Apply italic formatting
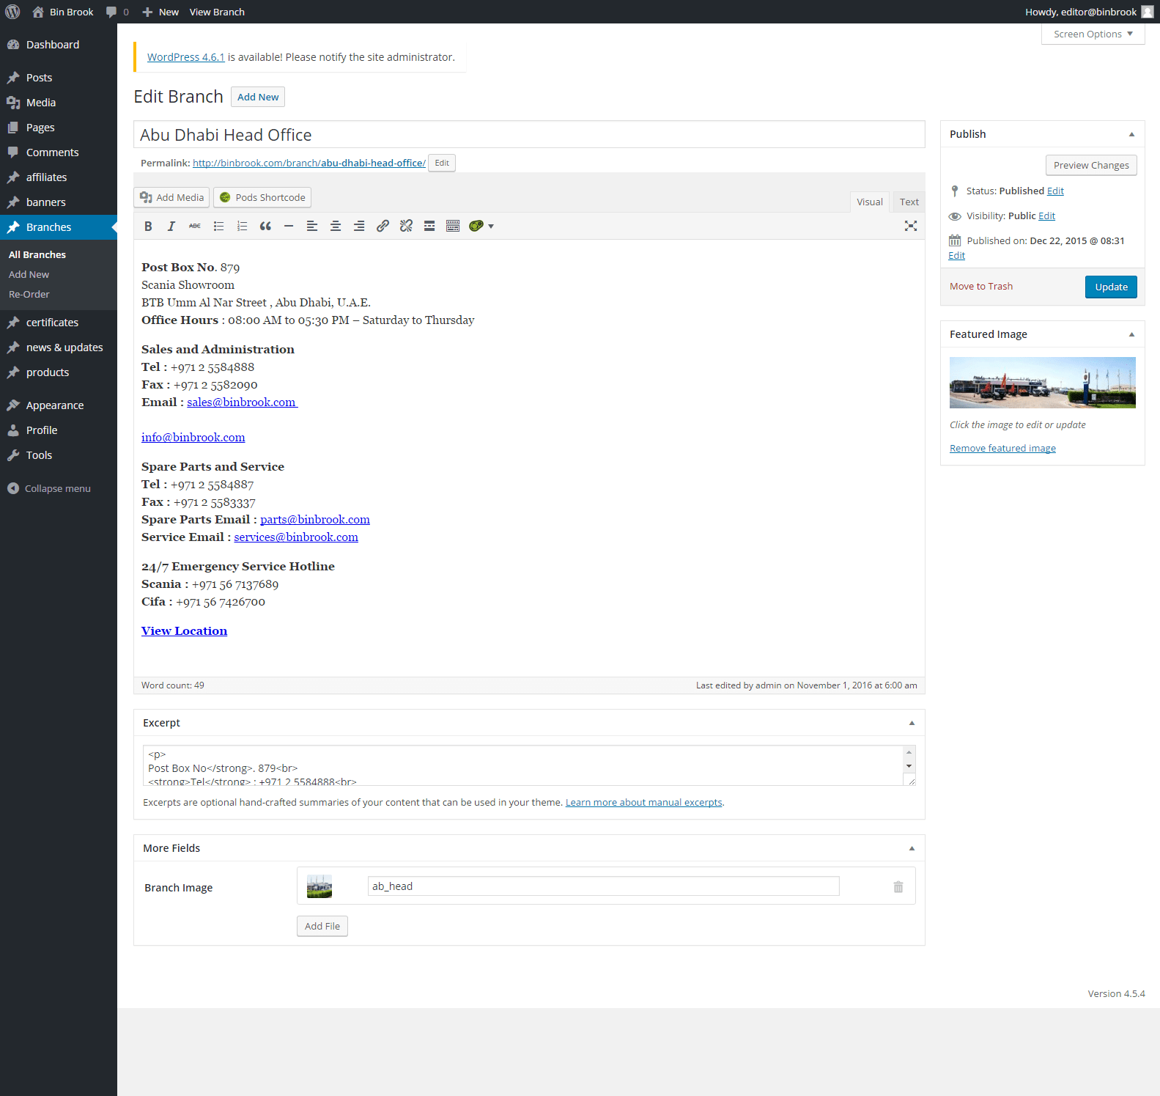Image resolution: width=1160 pixels, height=1096 pixels. click(x=171, y=227)
